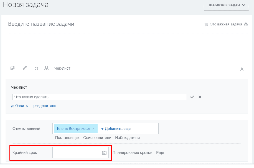Expand the 'Еще' options
254x168 pixels.
(160, 153)
